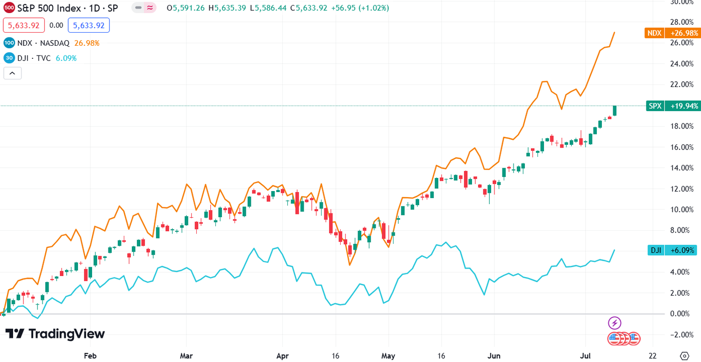
Task: Click the green SPX +19.94% price label
Action: pos(672,106)
